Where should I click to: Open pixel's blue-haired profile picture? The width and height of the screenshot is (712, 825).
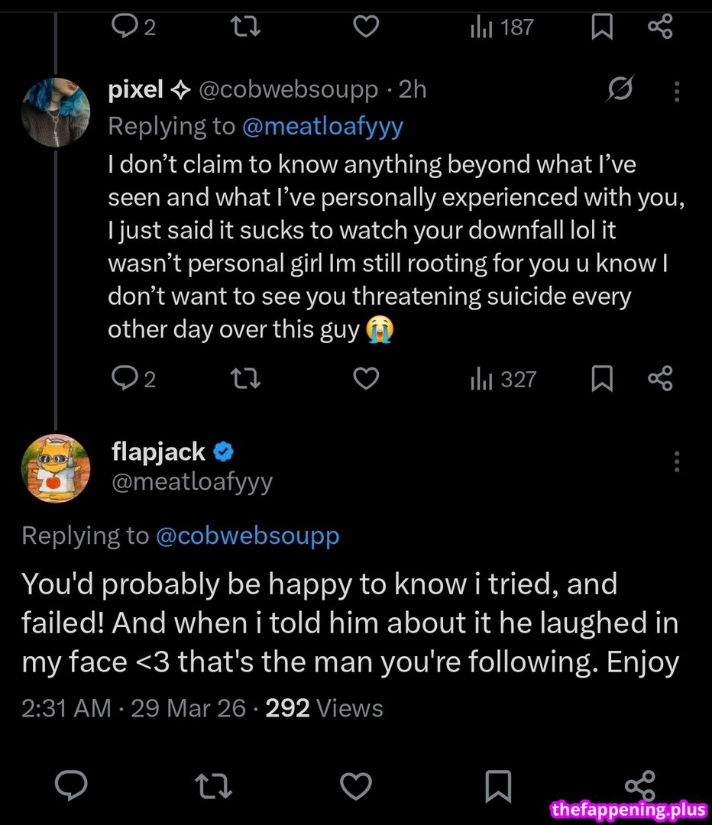[x=56, y=112]
